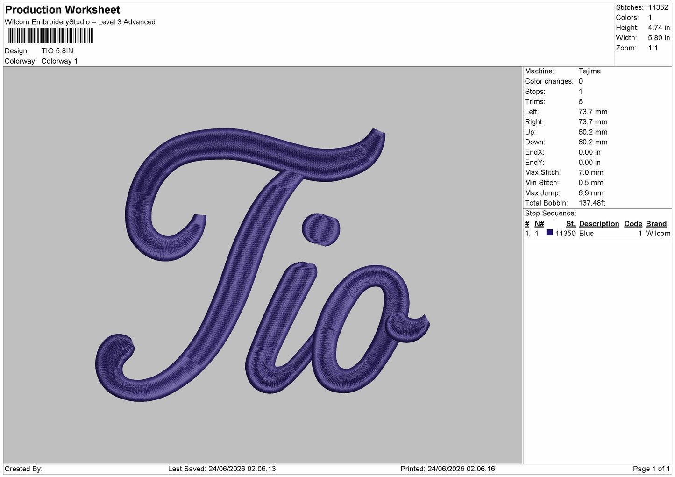Viewport: 675px width, 477px height.
Task: Click the Machine value Tajima
Action: [590, 71]
